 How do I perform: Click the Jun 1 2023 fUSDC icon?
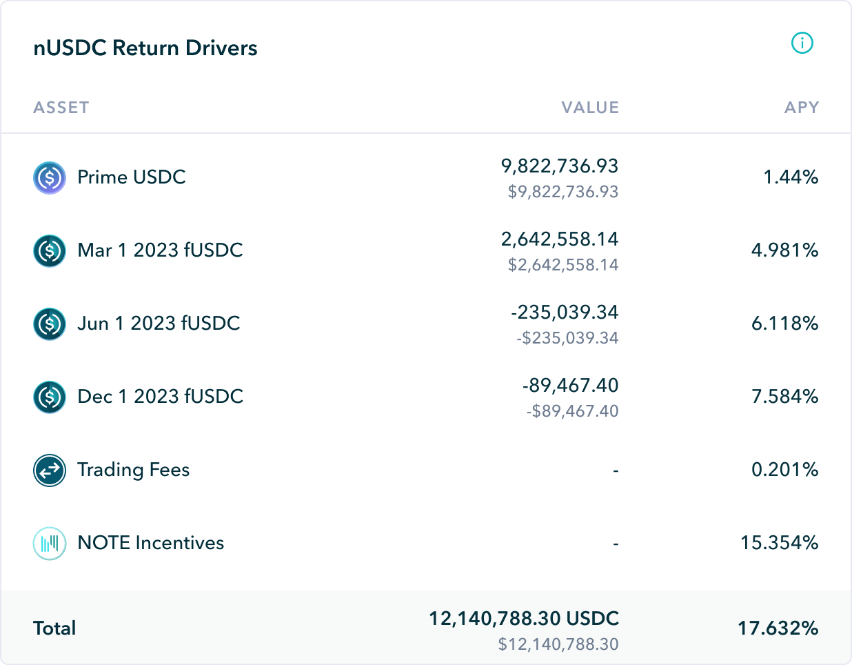pyautogui.click(x=48, y=324)
